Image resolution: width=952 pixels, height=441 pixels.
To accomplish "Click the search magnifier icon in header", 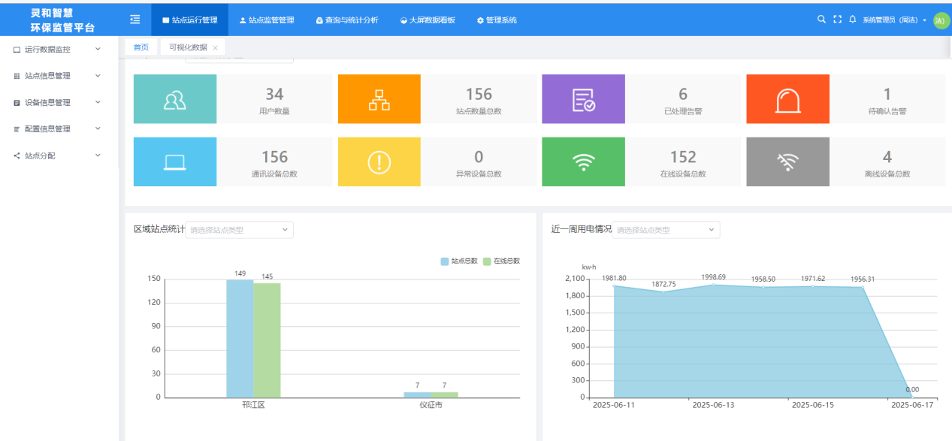I will tap(821, 20).
